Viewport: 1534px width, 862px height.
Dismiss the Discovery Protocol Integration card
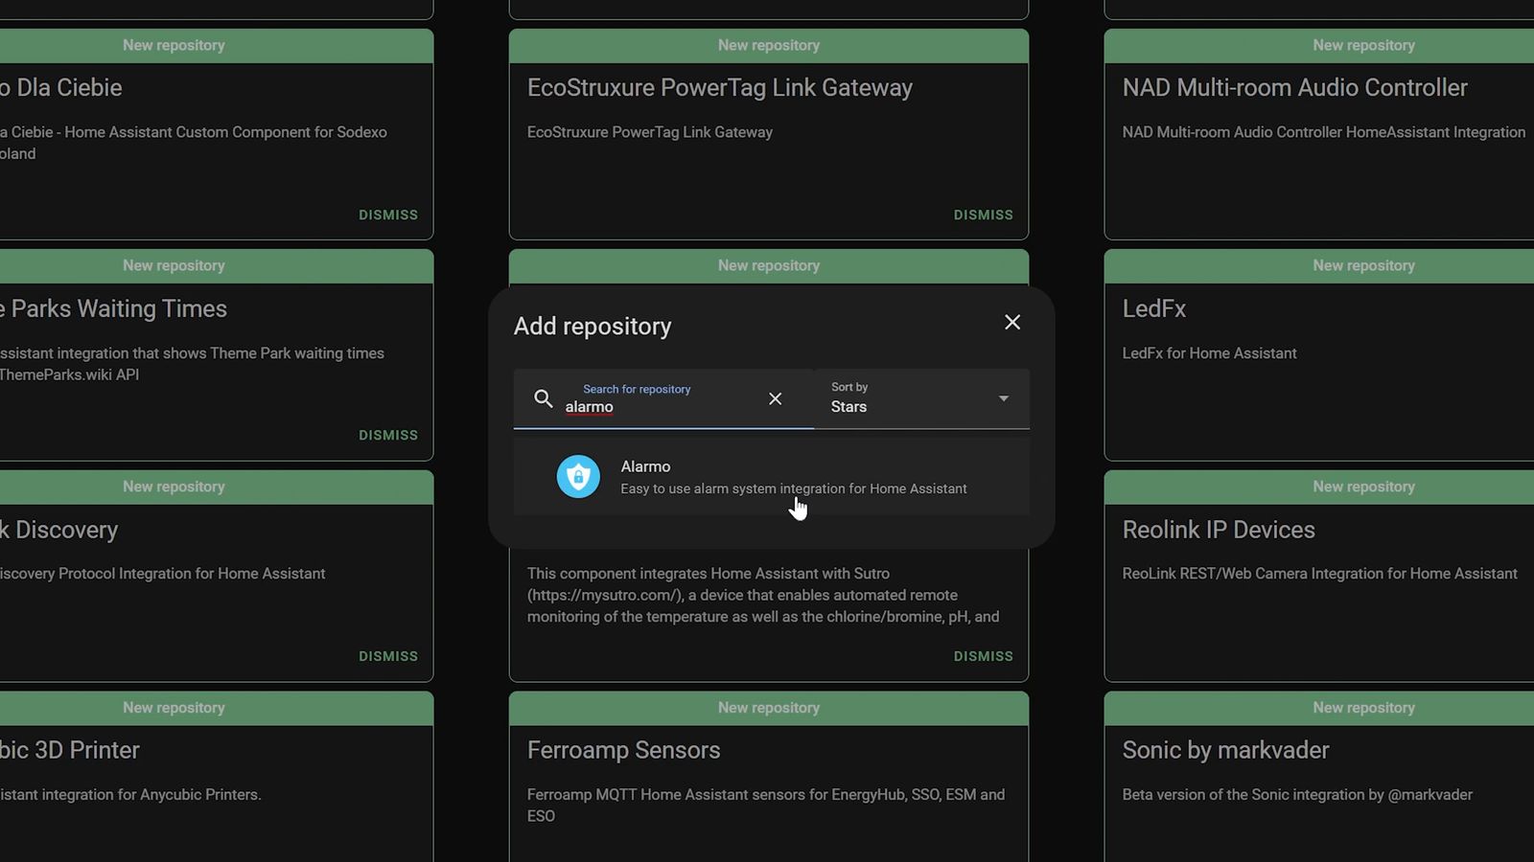(387, 656)
